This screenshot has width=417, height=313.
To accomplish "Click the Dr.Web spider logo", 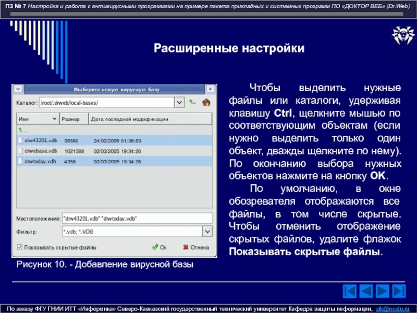I will tap(403, 35).
